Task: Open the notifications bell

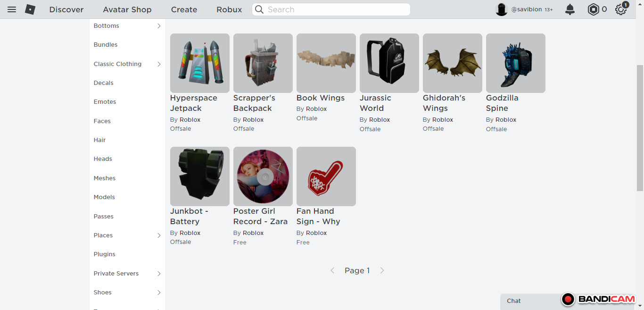Action: click(x=570, y=9)
